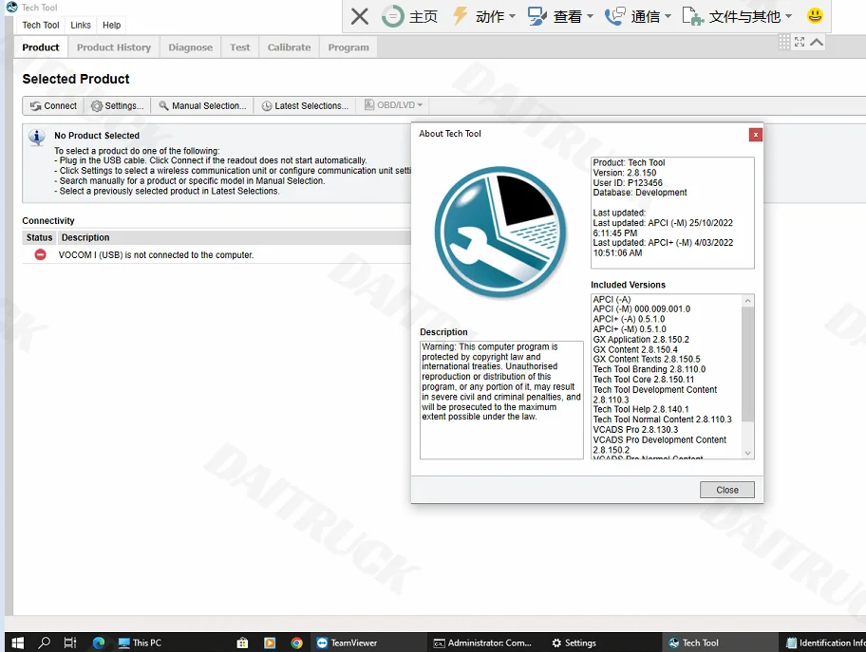
Task: Click the red X in About Tech Tool dialog
Action: coord(756,135)
